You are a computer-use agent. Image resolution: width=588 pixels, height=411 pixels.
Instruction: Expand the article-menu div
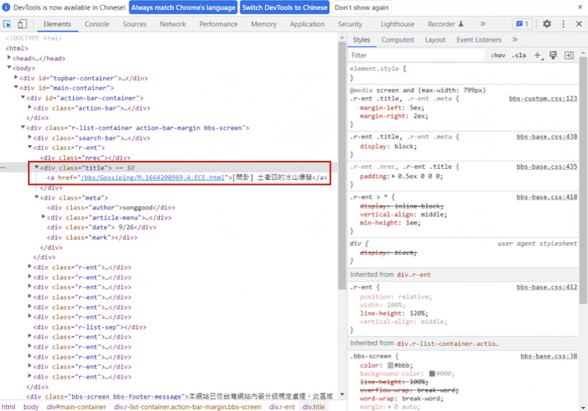point(43,217)
